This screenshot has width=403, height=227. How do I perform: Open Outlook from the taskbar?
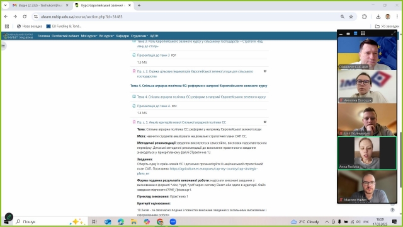[108, 221]
